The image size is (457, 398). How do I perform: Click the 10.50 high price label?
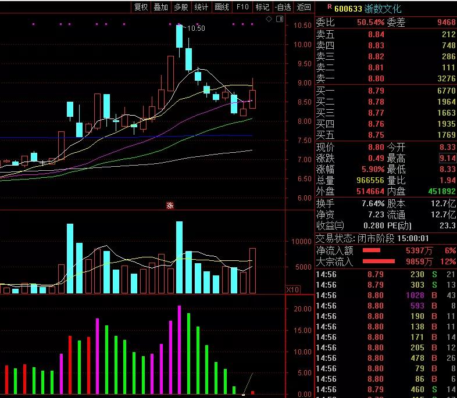(x=196, y=28)
